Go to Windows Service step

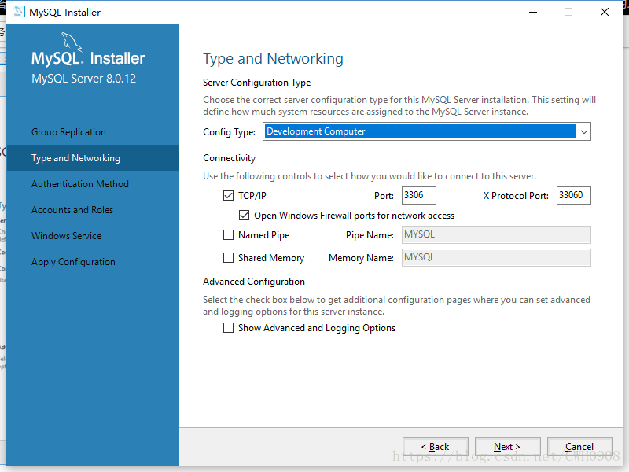[x=67, y=235]
